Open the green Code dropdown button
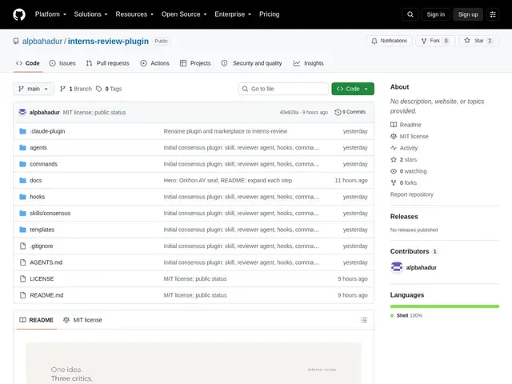The image size is (512, 384). (x=353, y=89)
